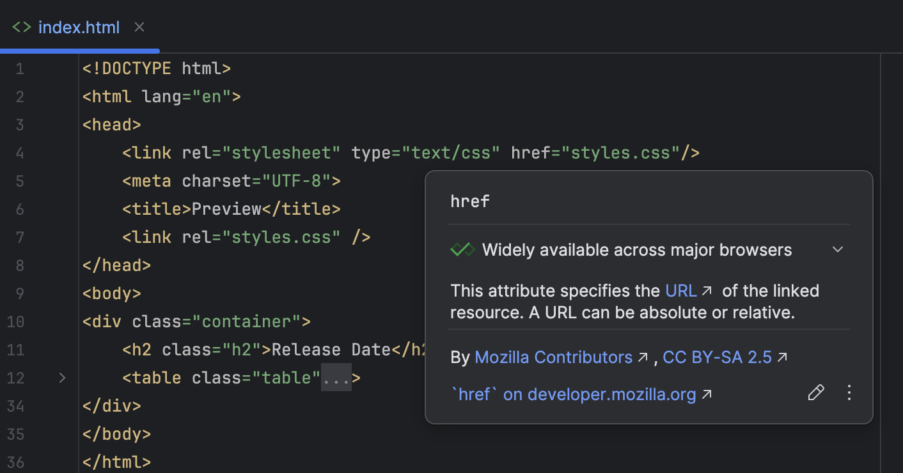Click the charset="UTF-8" meta tag text
The width and height of the screenshot is (903, 473).
point(256,181)
